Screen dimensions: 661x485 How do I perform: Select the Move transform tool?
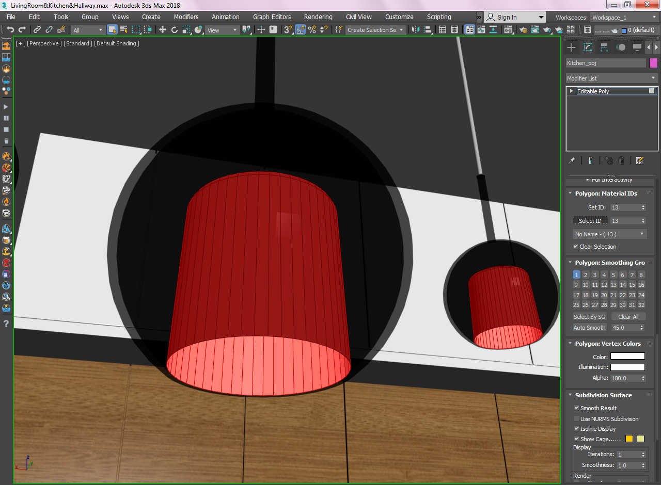163,30
